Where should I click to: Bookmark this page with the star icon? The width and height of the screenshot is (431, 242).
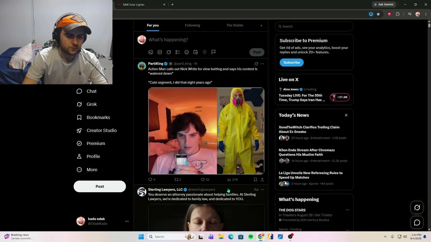coord(378,14)
